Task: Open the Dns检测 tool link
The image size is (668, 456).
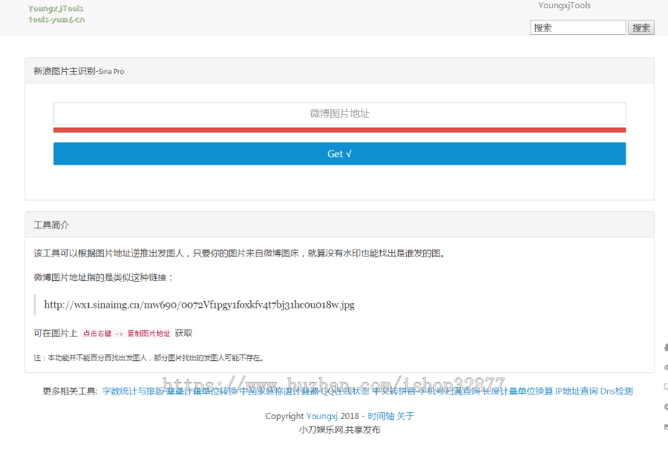Action: click(617, 391)
